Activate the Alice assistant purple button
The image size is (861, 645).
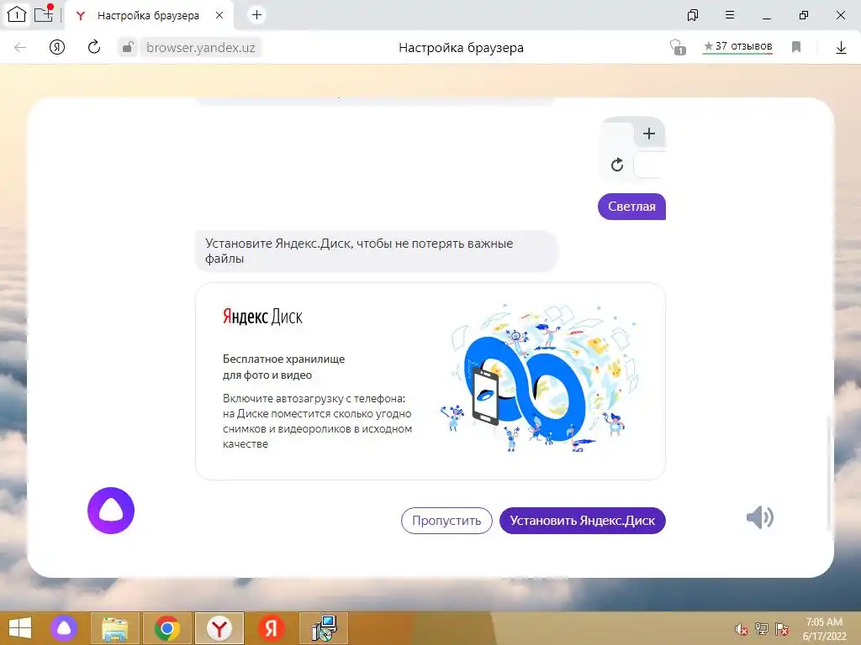111,511
